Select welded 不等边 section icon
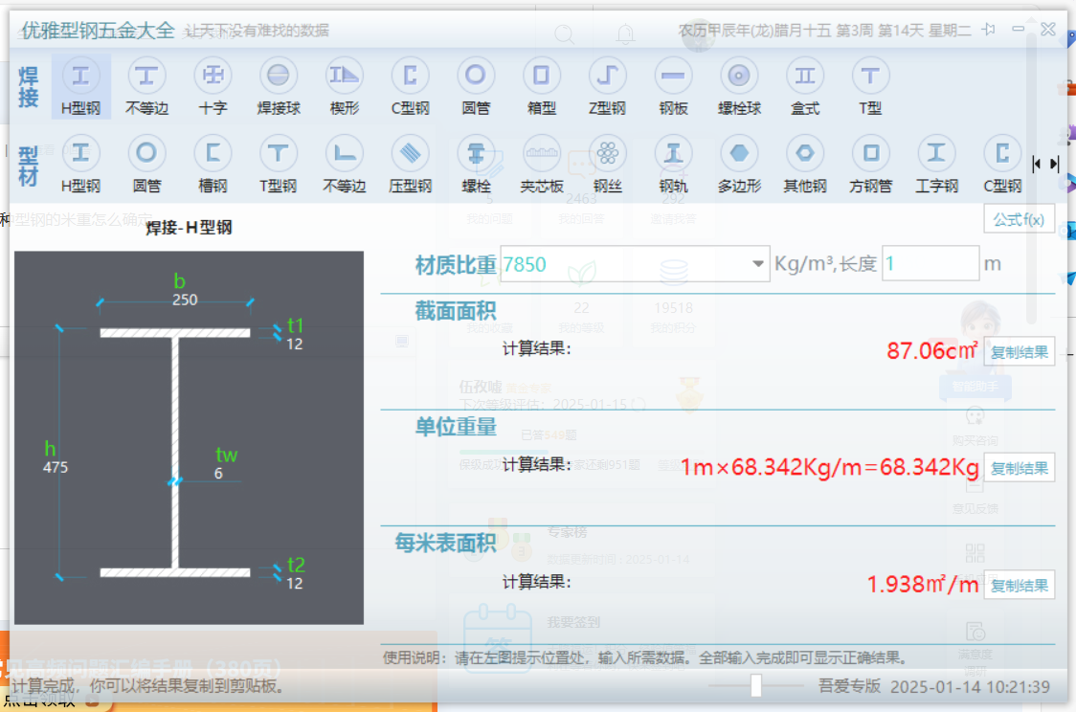The image size is (1076, 712). click(146, 87)
